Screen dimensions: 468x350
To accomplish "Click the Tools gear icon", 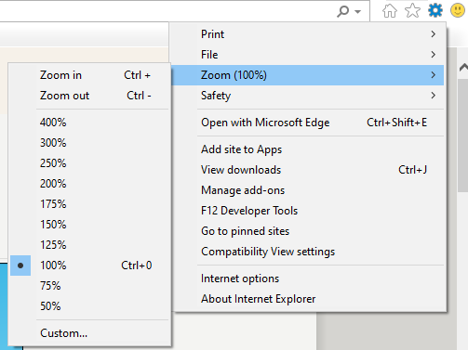I will point(435,10).
